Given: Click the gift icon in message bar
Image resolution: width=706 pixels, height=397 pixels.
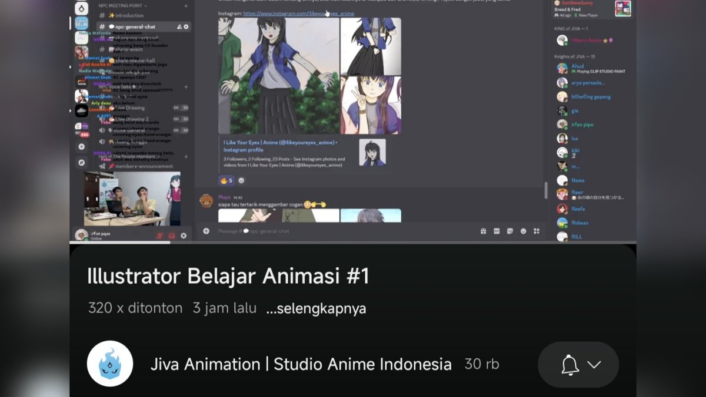Looking at the screenshot, I should [x=483, y=231].
